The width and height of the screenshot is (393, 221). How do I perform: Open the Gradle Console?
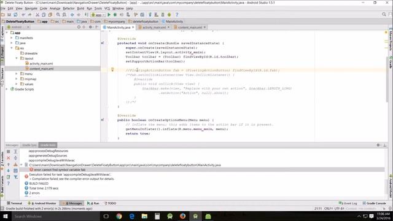point(375,203)
